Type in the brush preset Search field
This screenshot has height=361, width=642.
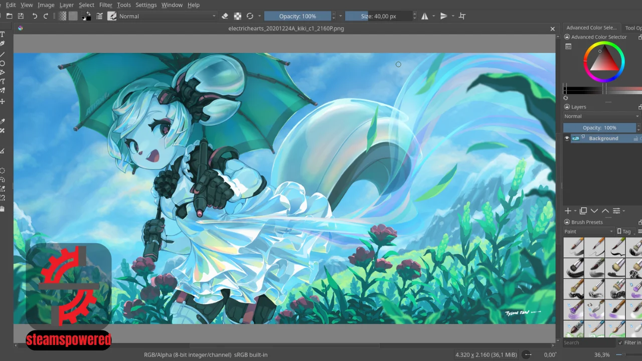pyautogui.click(x=588, y=342)
